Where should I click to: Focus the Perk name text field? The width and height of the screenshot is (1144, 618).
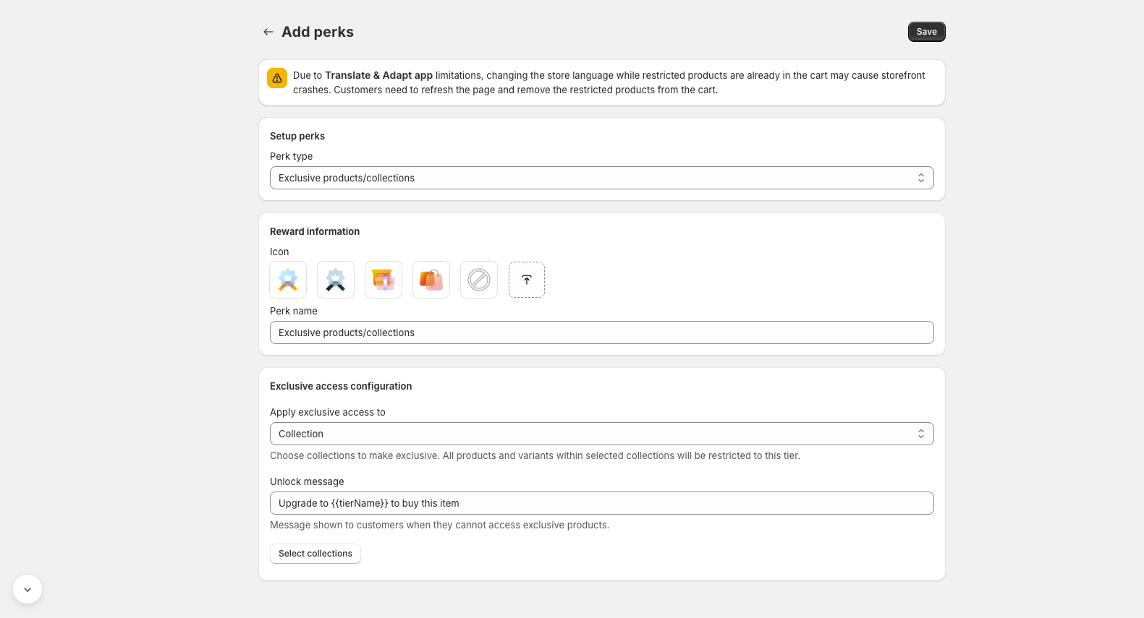click(601, 332)
